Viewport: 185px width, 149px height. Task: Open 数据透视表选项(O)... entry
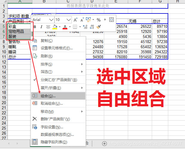coord(58,135)
